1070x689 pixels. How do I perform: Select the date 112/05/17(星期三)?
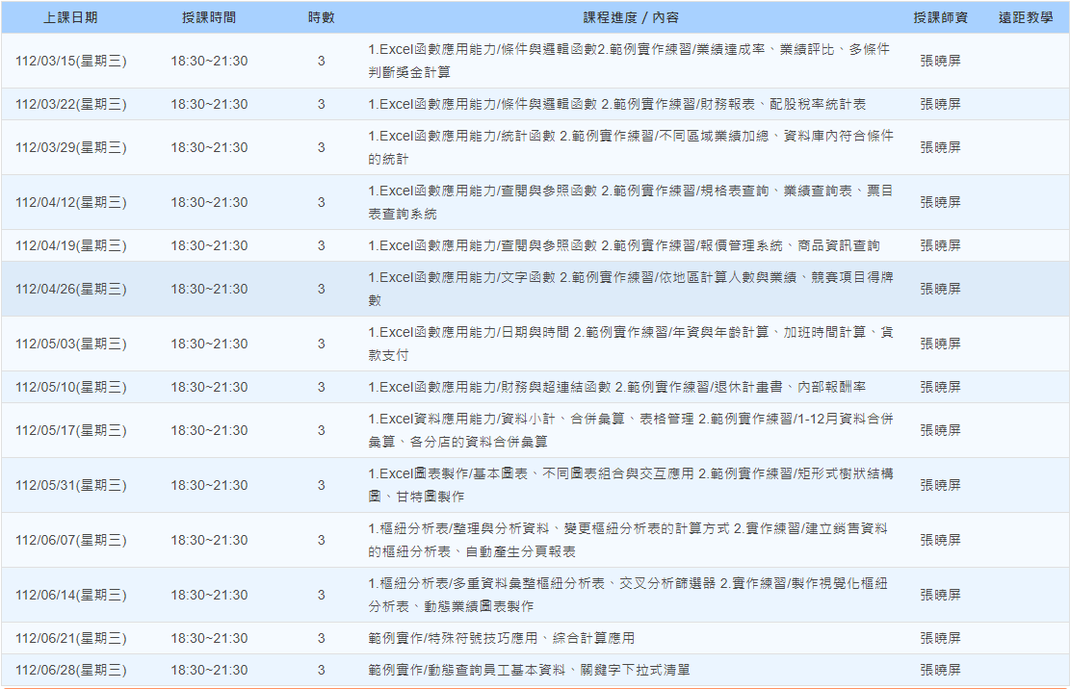coord(71,430)
